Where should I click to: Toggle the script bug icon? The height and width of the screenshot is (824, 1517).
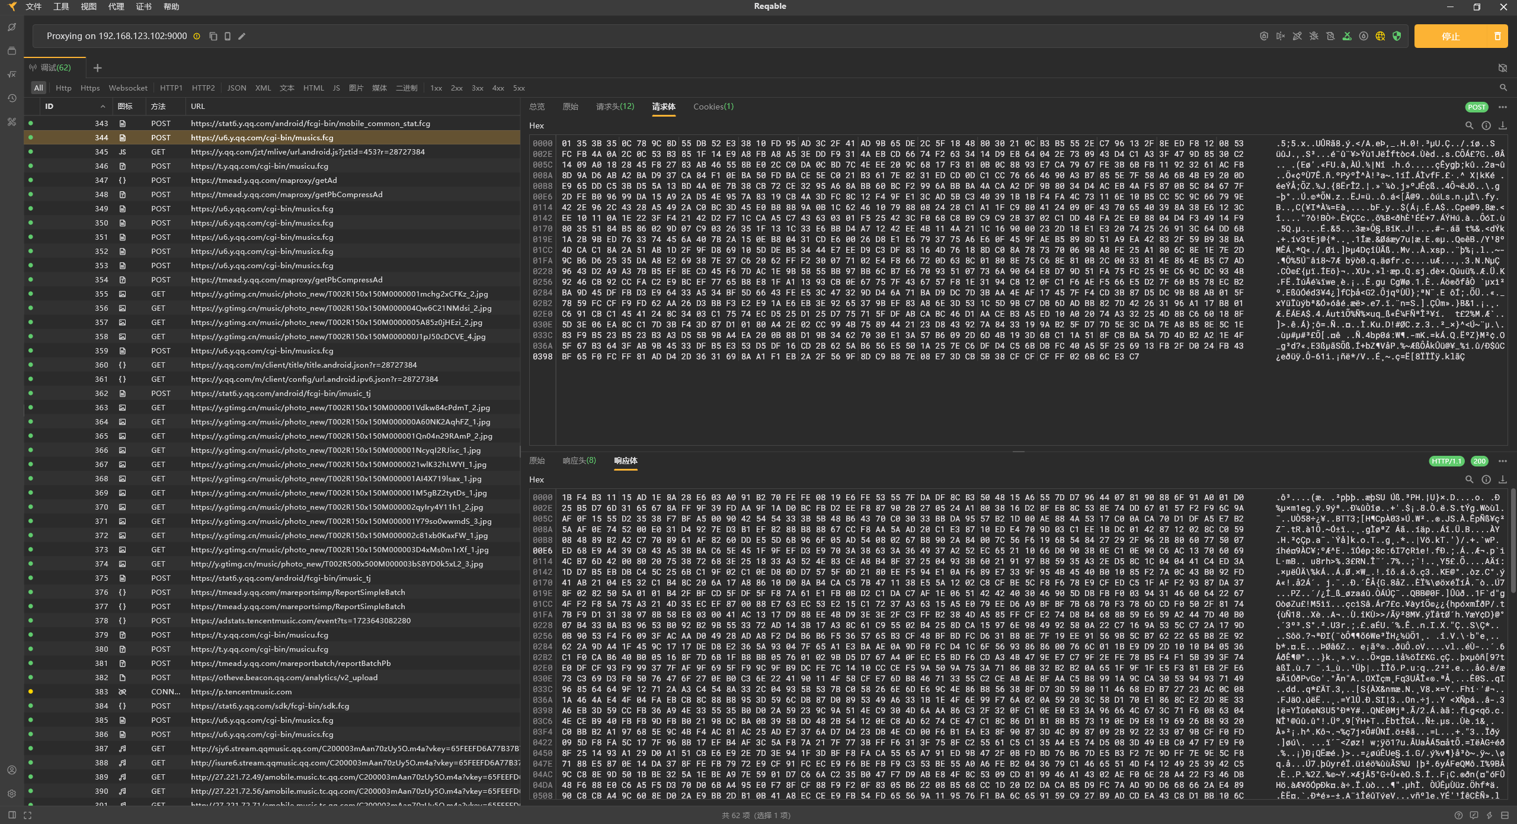point(1314,36)
